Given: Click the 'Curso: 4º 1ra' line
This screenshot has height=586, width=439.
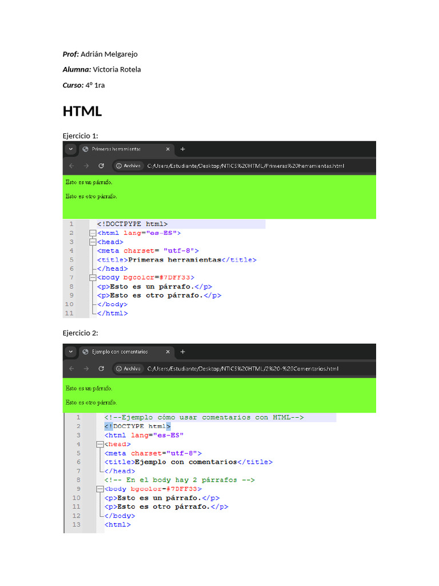Looking at the screenshot, I should (83, 85).
